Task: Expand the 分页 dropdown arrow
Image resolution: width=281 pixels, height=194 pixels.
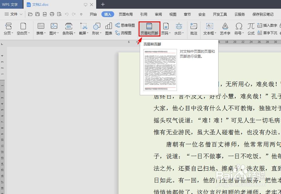Action: tap(12, 33)
